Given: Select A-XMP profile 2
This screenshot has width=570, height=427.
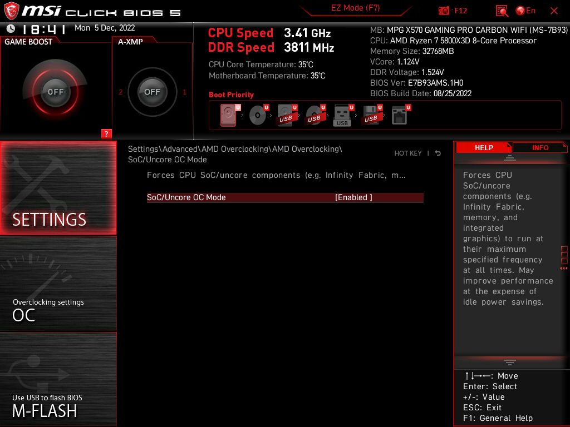Looking at the screenshot, I should [x=120, y=92].
